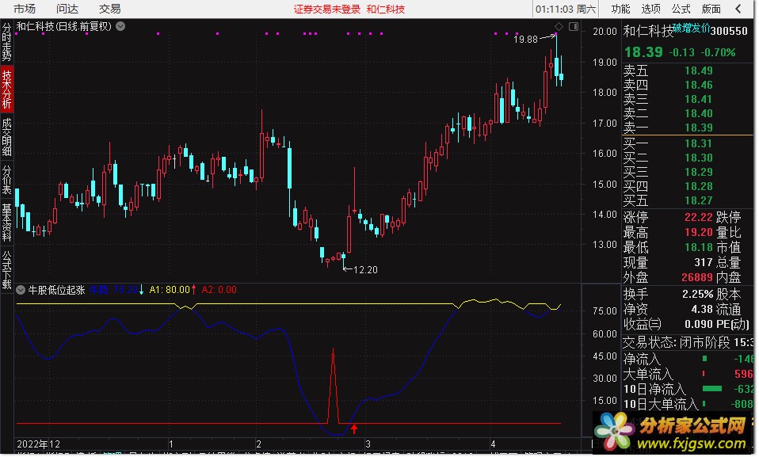Open the 公式 menu
This screenshot has height=457, width=759.
click(681, 9)
